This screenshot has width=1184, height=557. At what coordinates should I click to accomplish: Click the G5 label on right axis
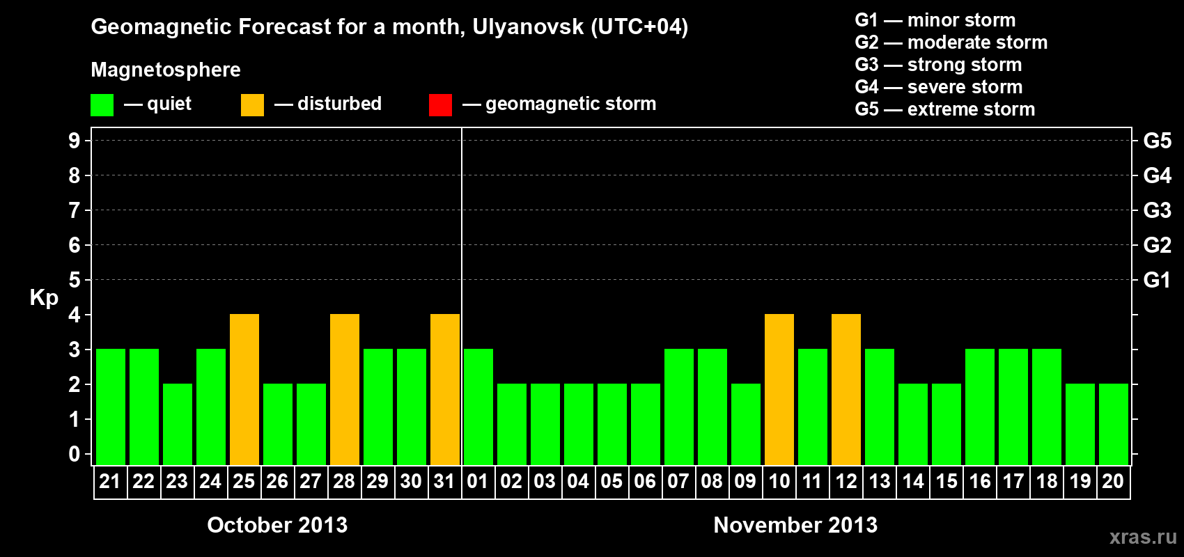click(x=1157, y=141)
